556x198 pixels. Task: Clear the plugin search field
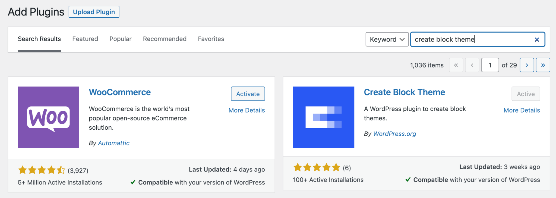537,40
